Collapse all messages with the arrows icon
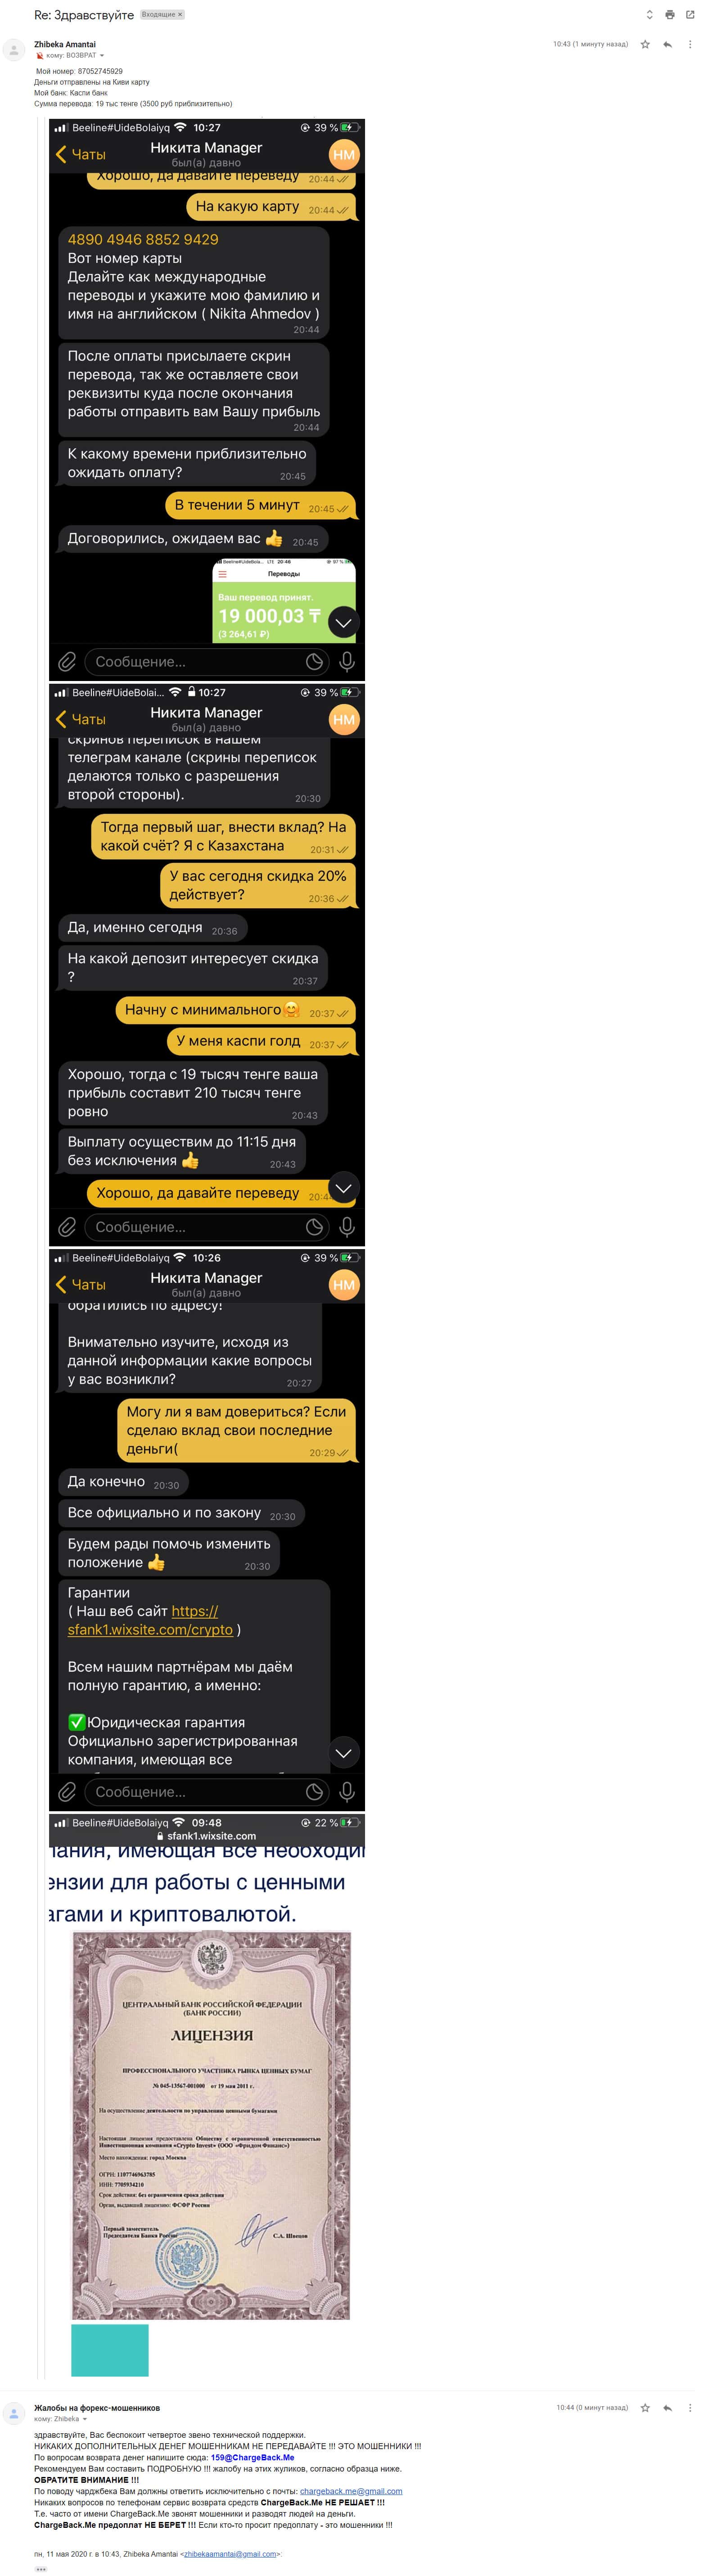Image resolution: width=704 pixels, height=2576 pixels. (x=649, y=15)
